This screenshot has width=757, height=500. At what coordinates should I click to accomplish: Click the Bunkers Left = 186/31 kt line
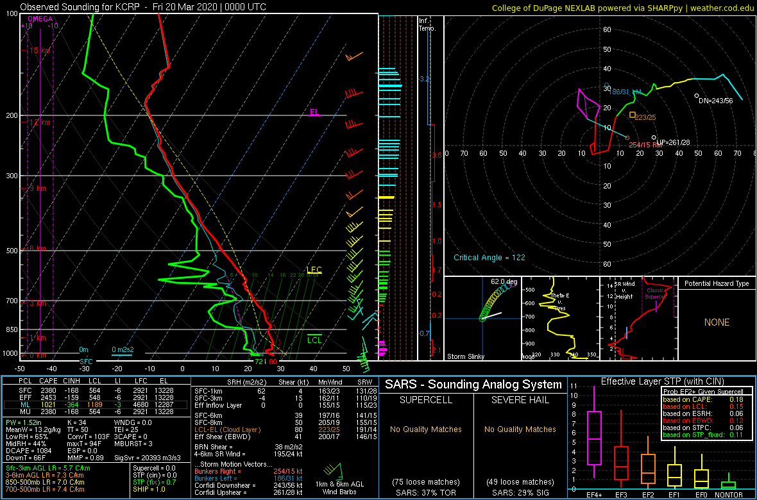click(x=250, y=478)
